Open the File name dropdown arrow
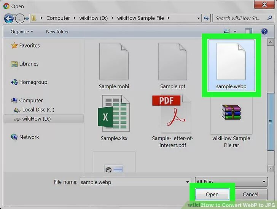The height and width of the screenshot is (209, 277). point(188,182)
